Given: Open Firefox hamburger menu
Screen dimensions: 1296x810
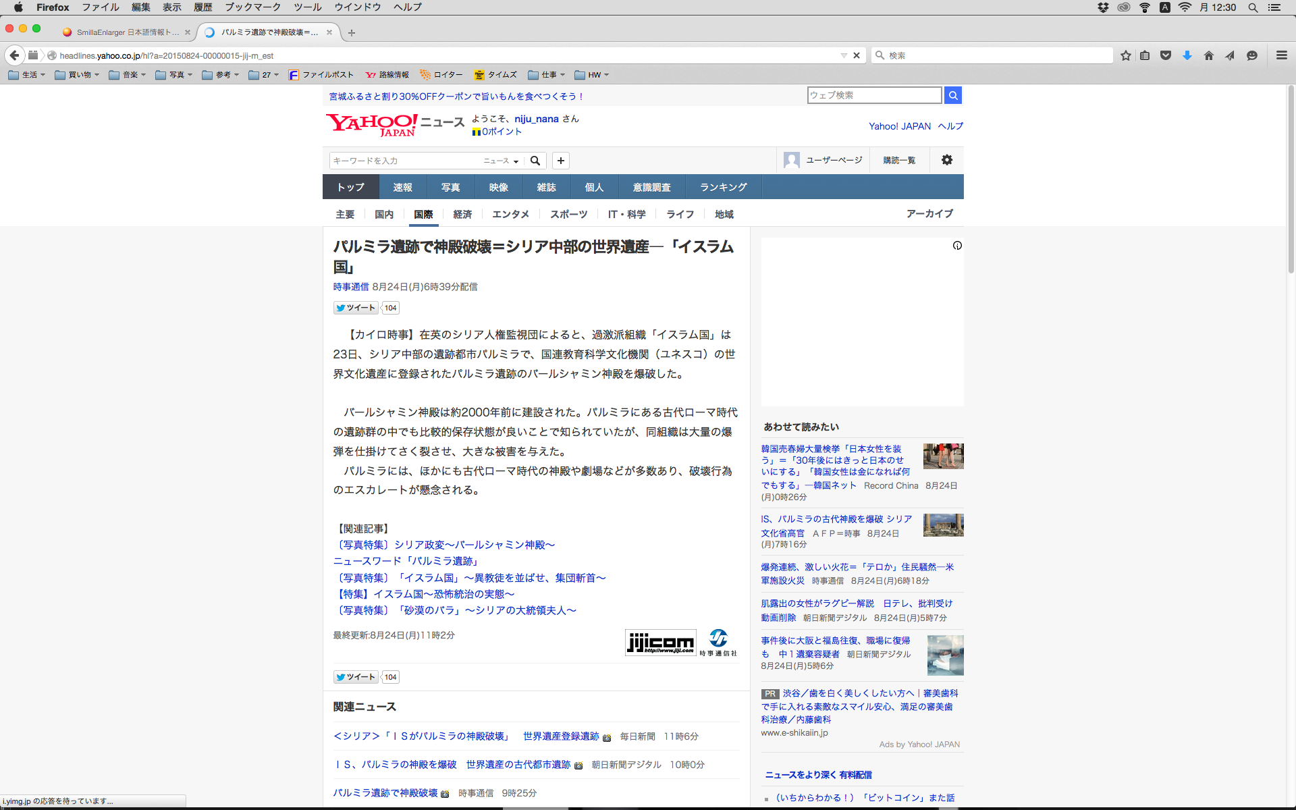Looking at the screenshot, I should (x=1281, y=55).
